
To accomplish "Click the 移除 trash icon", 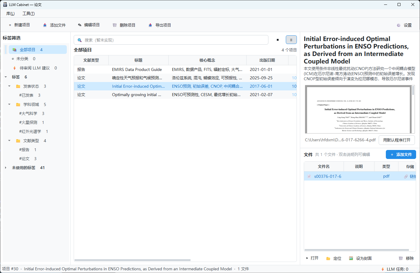I will tap(401, 258).
